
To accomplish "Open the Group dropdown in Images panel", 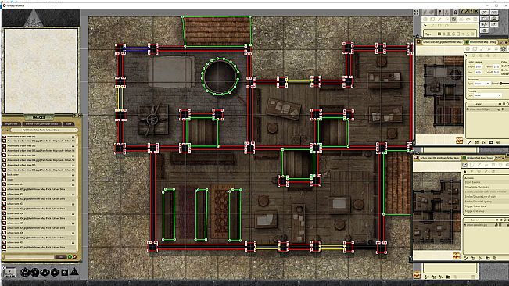I will coord(45,130).
